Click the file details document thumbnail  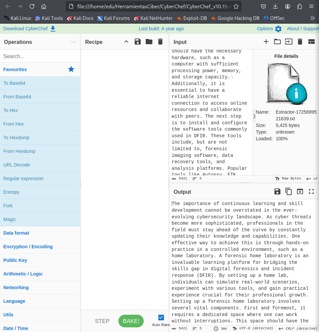(x=287, y=83)
